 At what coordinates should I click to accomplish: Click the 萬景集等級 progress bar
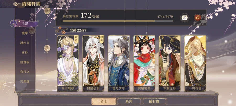tap(118, 21)
